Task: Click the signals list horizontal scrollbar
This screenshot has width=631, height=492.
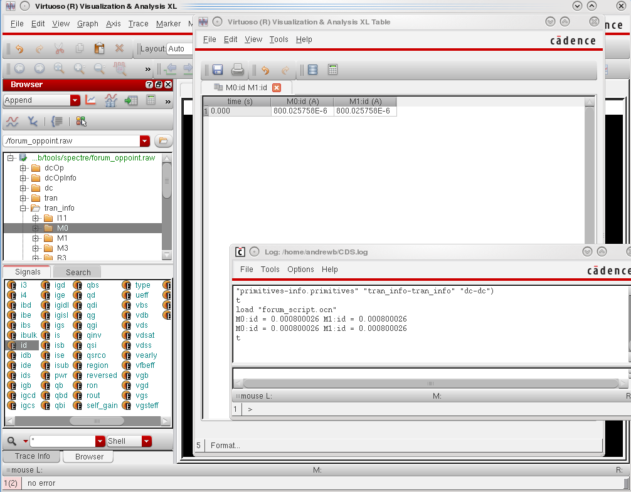Action: click(x=97, y=421)
